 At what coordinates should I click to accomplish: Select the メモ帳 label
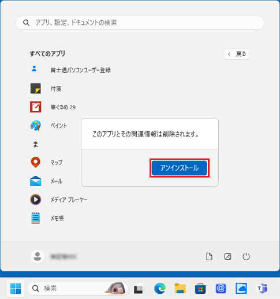click(x=57, y=218)
